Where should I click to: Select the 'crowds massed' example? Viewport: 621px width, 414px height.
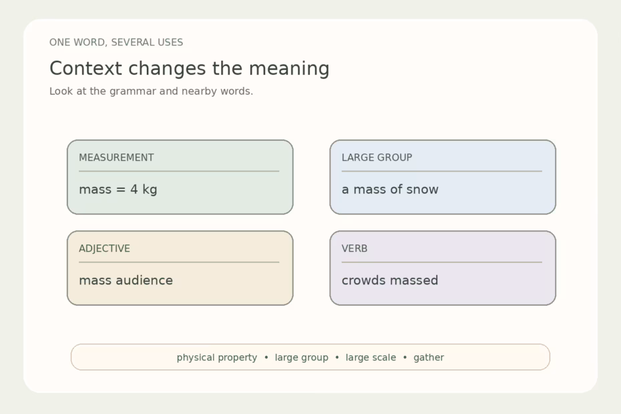click(x=390, y=280)
